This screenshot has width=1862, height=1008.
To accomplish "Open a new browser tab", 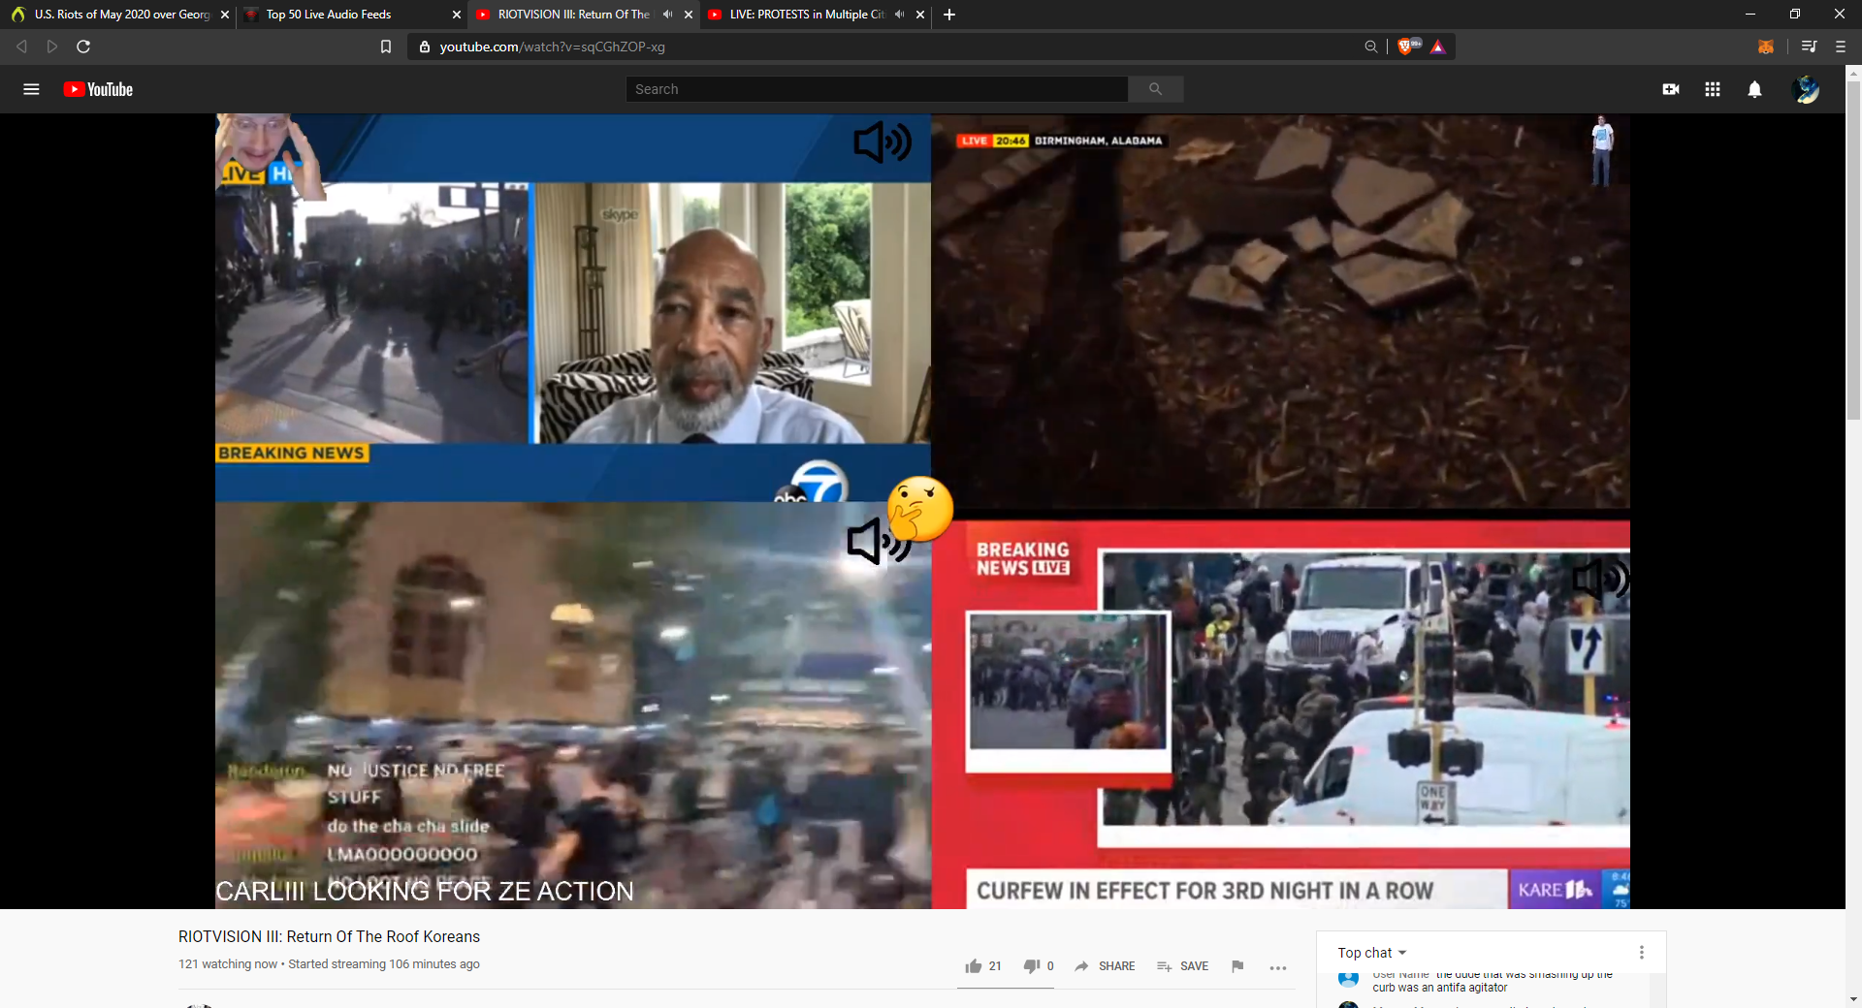I will coord(949,15).
